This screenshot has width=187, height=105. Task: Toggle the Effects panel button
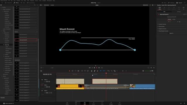(16, 3)
